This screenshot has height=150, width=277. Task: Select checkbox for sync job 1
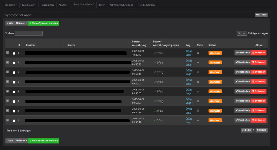tap(14, 121)
